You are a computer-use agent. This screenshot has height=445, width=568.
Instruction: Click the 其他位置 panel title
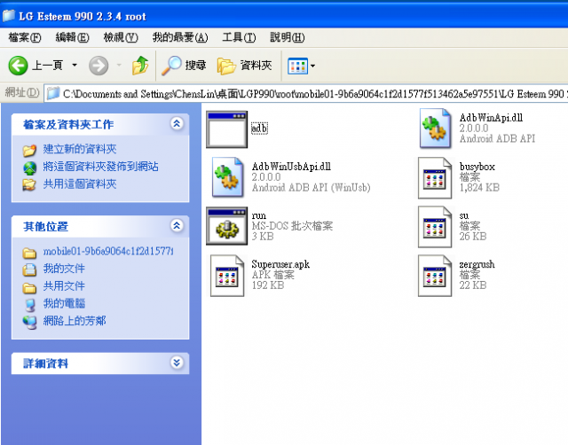point(45,226)
